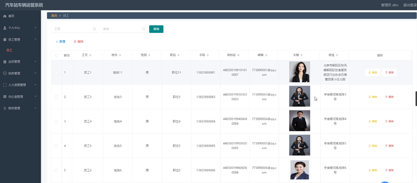
Task: Check the row checkbox for 员工6
Action: click(x=56, y=170)
